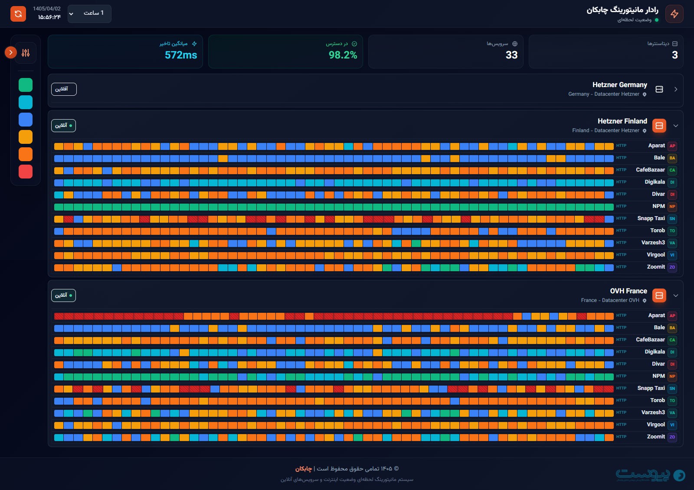
Task: Open the 'چابکان' link in the footer
Action: 304,469
